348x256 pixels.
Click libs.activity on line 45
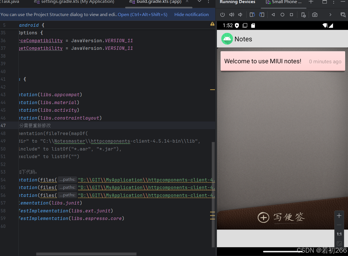pos(59,110)
